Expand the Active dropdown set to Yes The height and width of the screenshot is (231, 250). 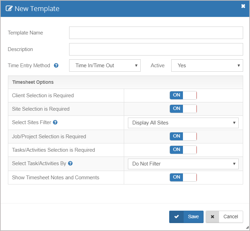(x=207, y=66)
